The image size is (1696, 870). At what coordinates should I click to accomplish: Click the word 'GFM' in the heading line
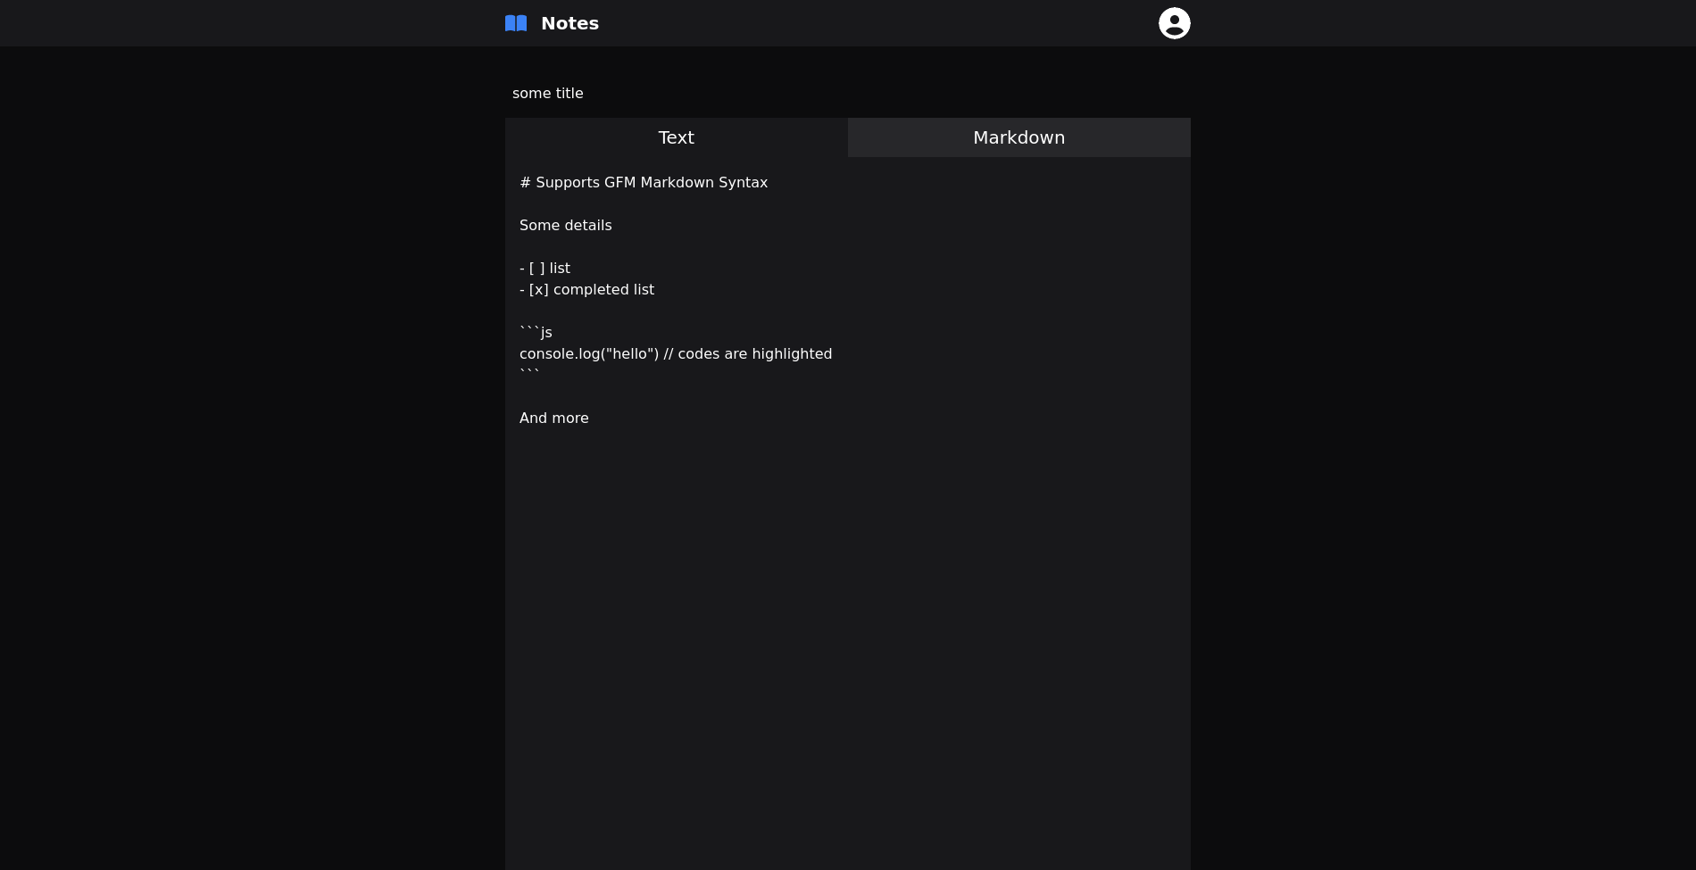[x=619, y=182]
